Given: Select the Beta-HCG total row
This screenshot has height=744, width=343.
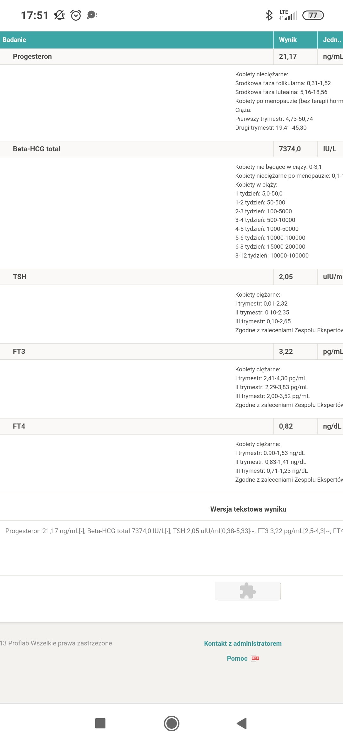Looking at the screenshot, I should pyautogui.click(x=37, y=149).
